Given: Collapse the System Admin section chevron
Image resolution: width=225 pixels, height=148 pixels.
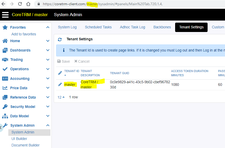Looking at the screenshot, I should [48, 125].
